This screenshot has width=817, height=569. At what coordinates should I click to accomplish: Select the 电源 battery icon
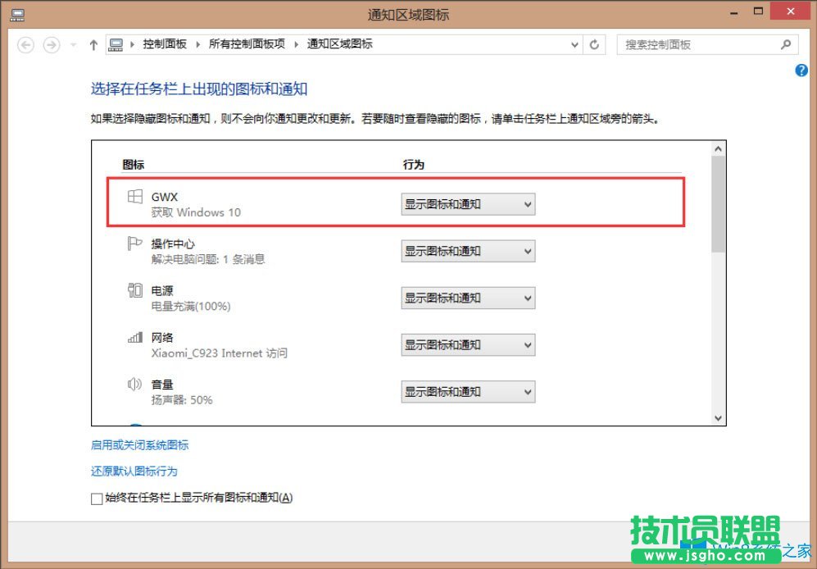(x=134, y=291)
